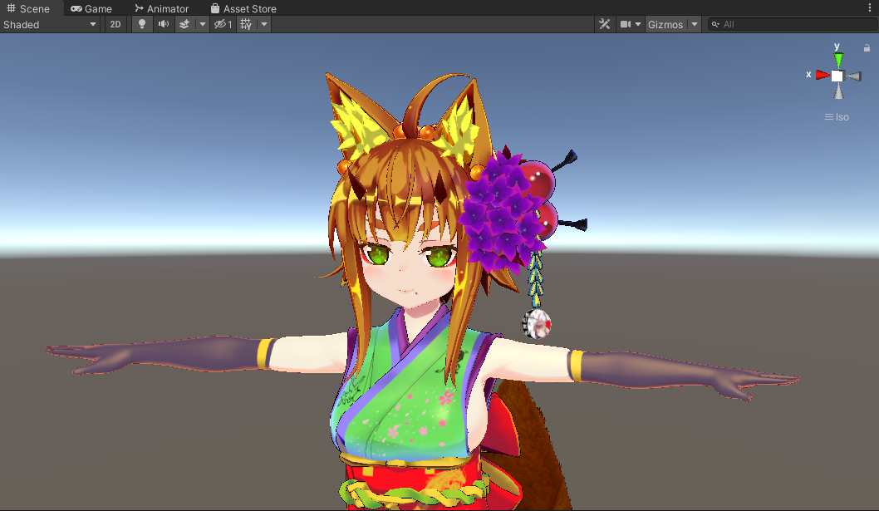Open the Shaded draw mode dropdown

coord(50,24)
